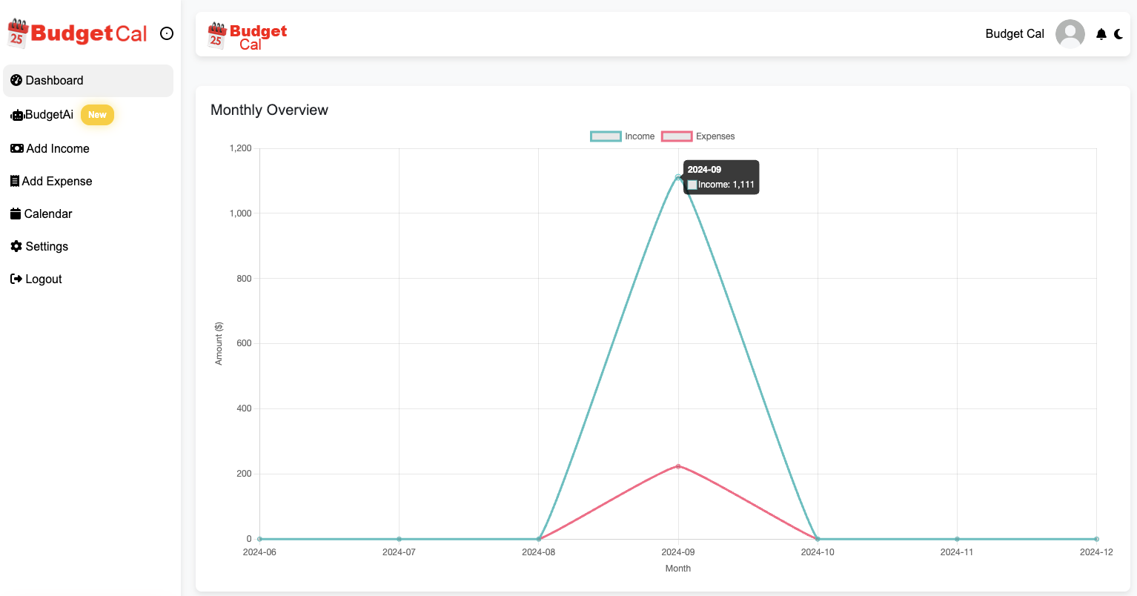Viewport: 1137px width, 596px height.
Task: Click the tooltip showing Income: 1,111
Action: tap(721, 177)
